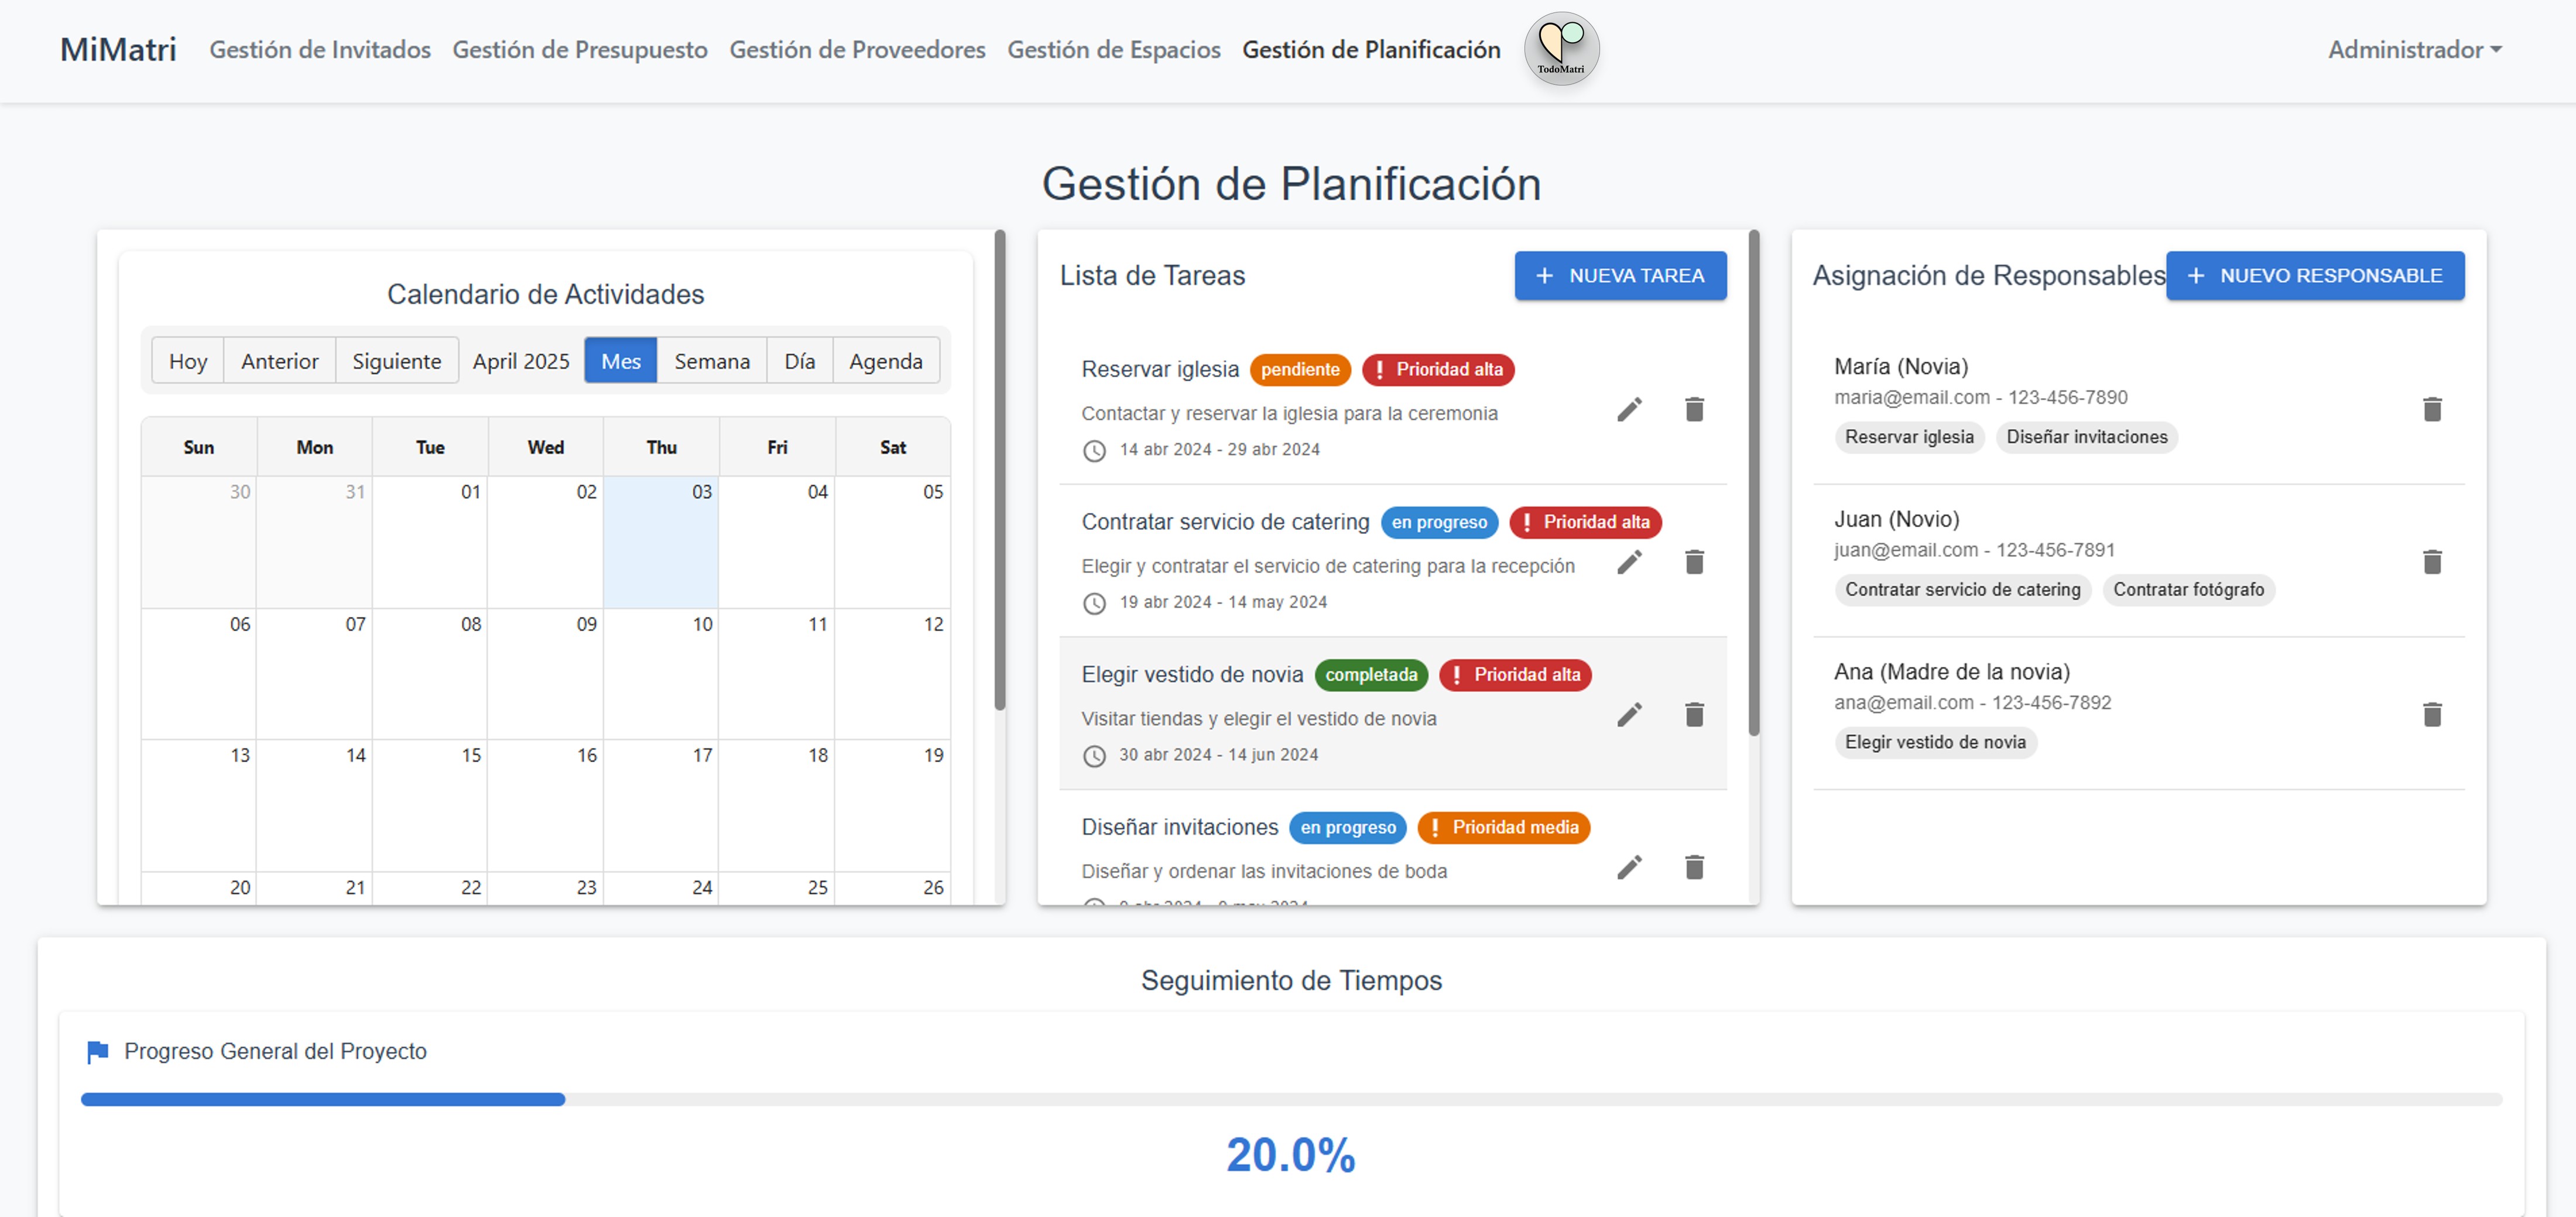Open the Administrador dropdown menu

(x=2413, y=49)
